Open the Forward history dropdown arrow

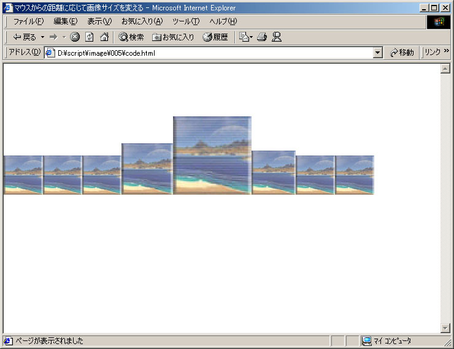[x=64, y=37]
